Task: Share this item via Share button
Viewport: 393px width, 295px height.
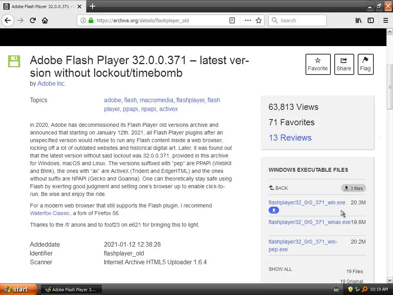Action: [x=344, y=64]
